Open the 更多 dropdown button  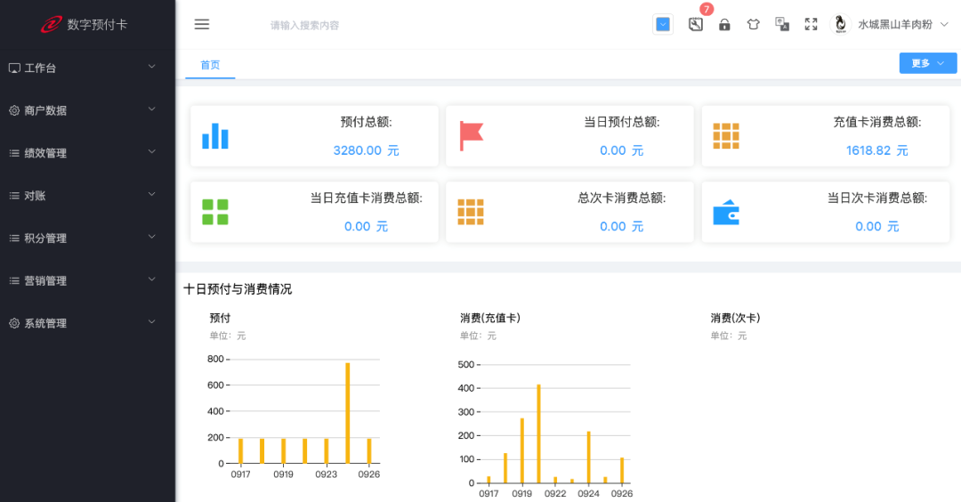click(927, 63)
